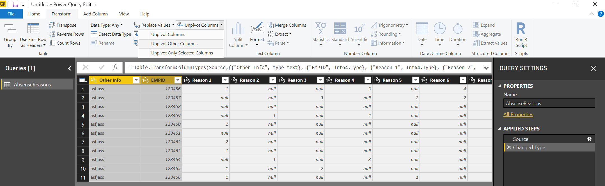Collapse the Queries pane
This screenshot has width=605, height=186.
pos(69,68)
